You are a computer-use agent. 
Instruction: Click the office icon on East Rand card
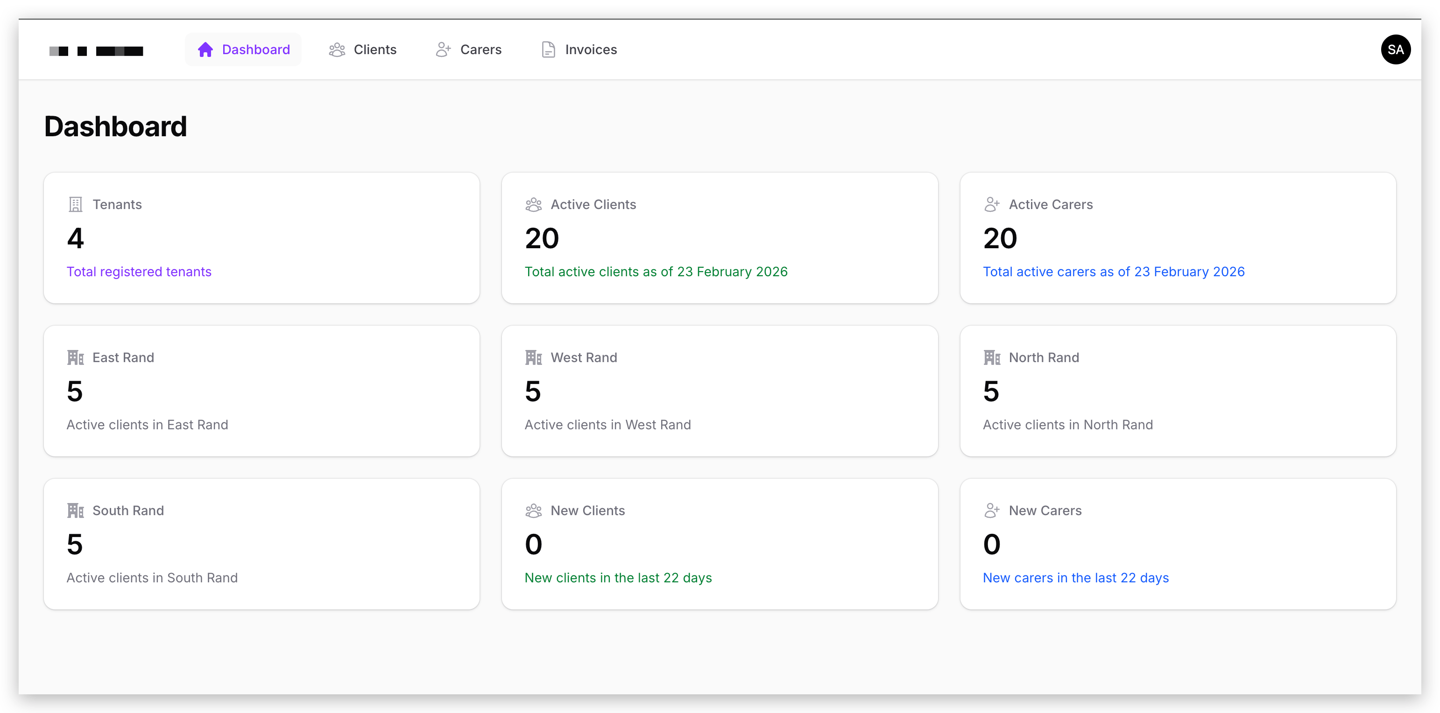coord(76,357)
